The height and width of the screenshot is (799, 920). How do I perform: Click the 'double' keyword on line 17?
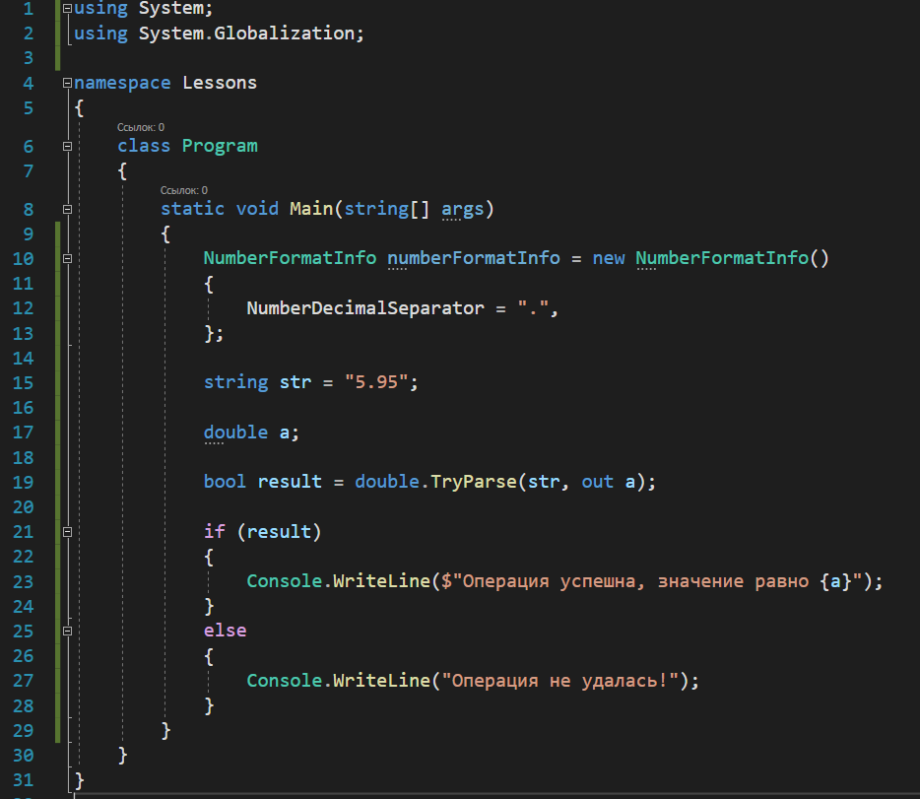(235, 433)
